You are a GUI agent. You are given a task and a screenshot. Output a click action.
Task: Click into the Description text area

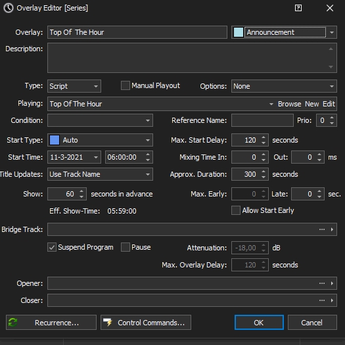[192, 58]
